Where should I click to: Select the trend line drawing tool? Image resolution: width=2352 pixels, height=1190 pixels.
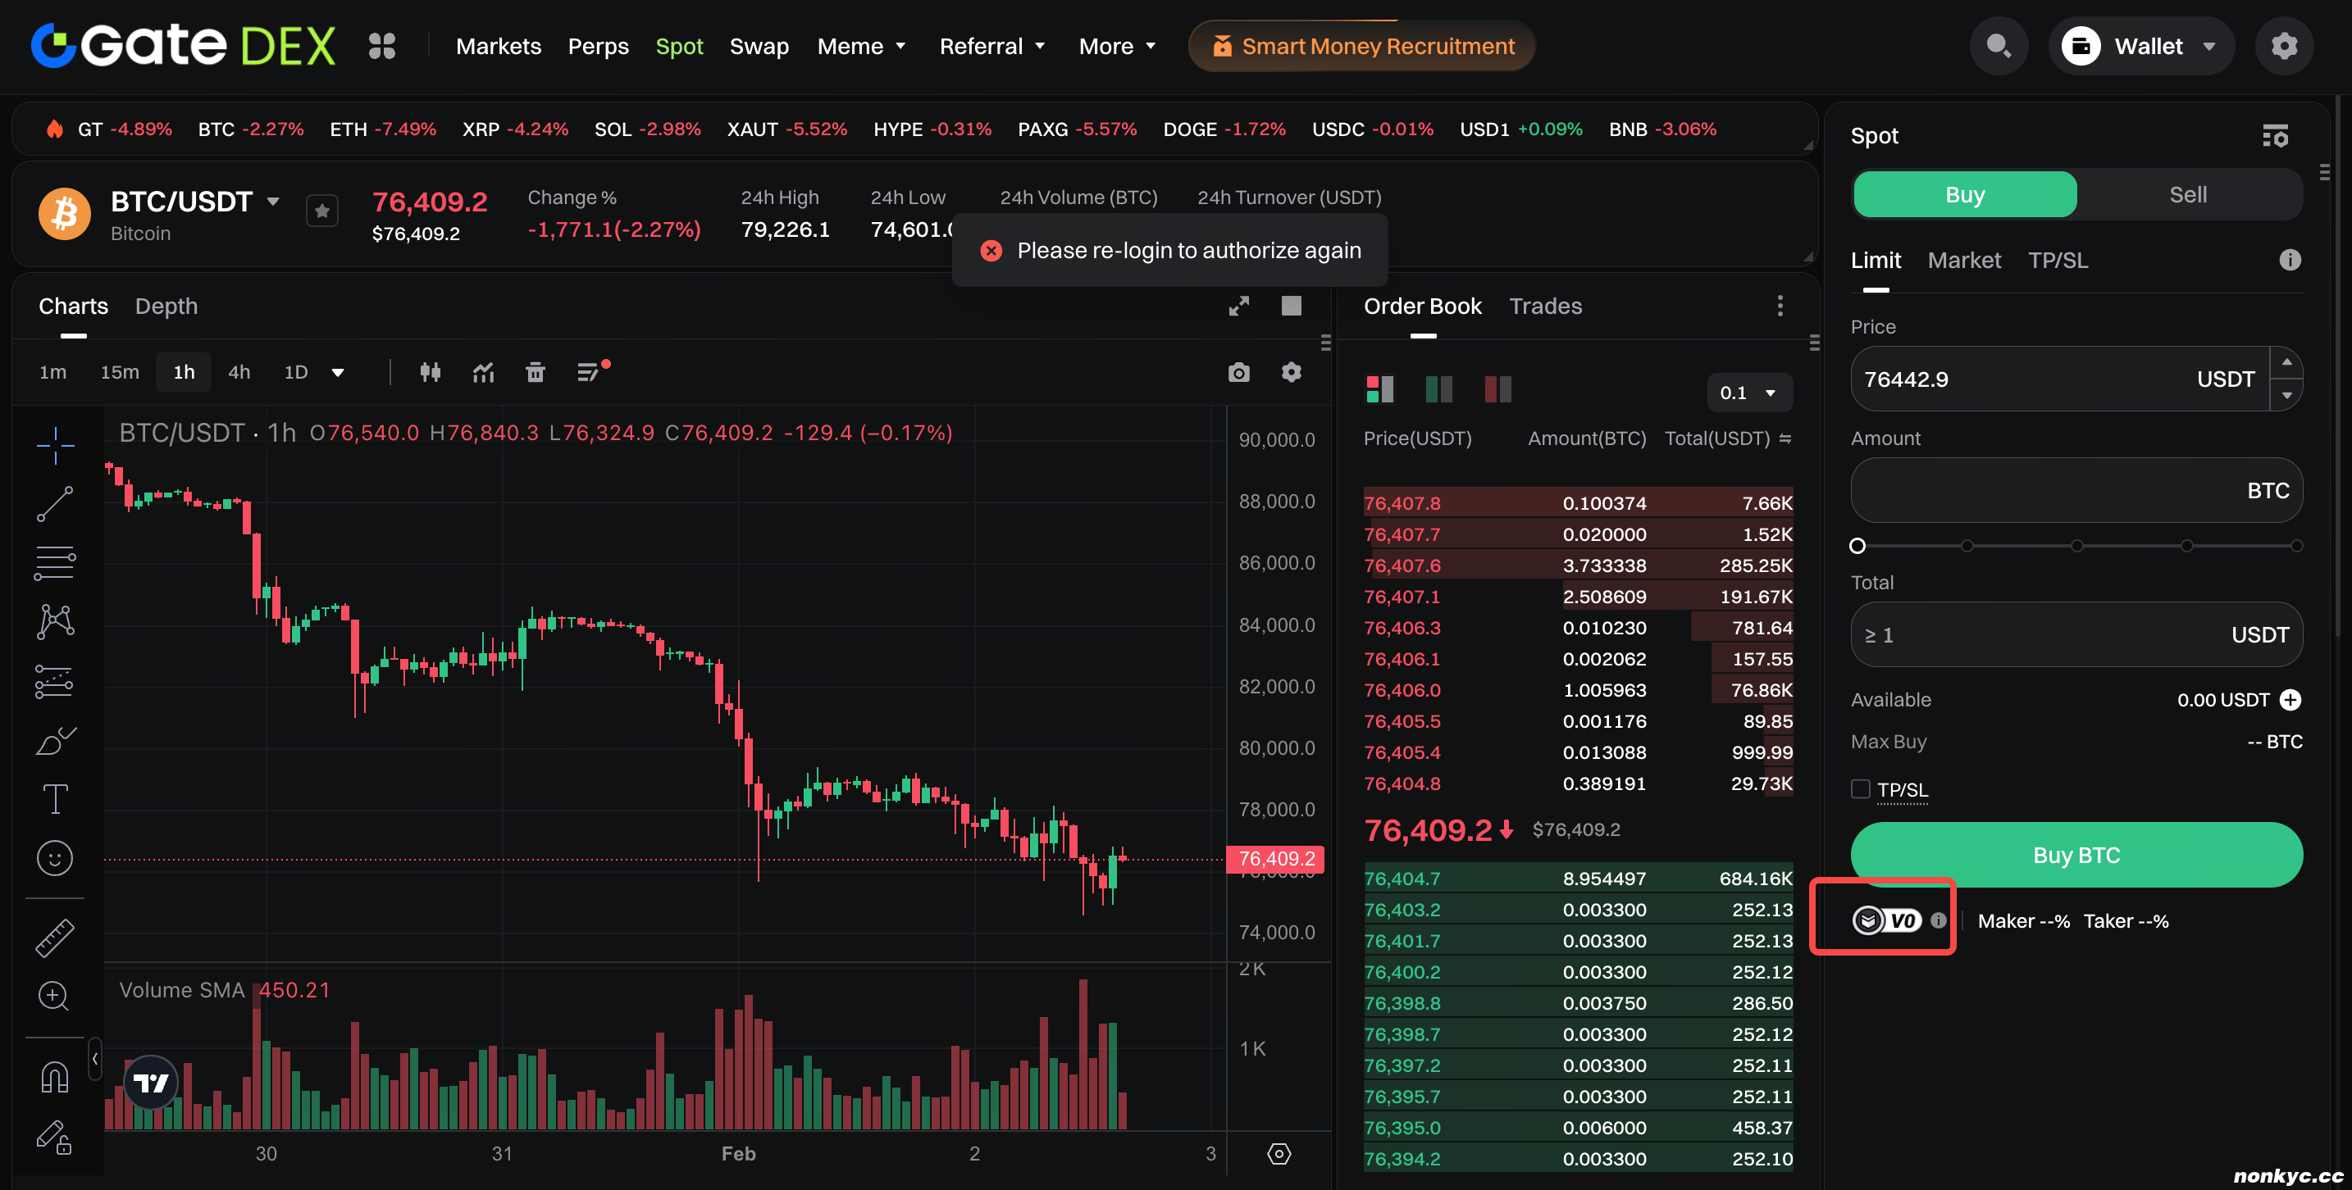[x=55, y=504]
